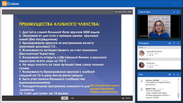Click the Audio & Video panel title
Image resolution: width=183 pixels, height=103 pixels.
pyautogui.click(x=144, y=12)
